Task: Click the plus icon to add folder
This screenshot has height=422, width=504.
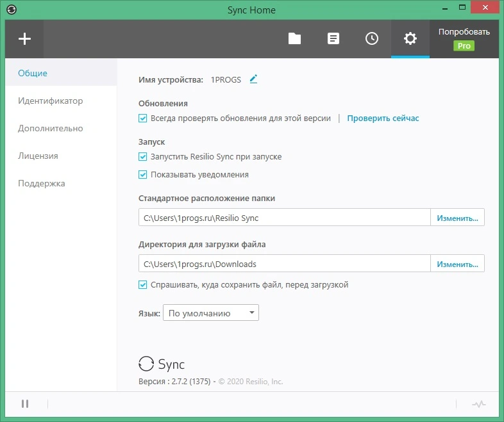Action: click(x=24, y=39)
